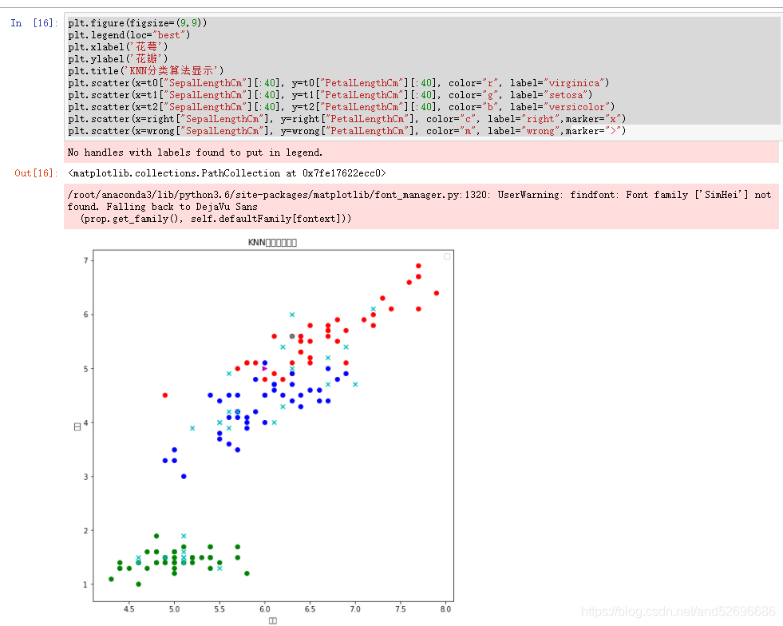The height and width of the screenshot is (626, 783).
Task: Click the scatter line labeled virginica
Action: click(338, 83)
